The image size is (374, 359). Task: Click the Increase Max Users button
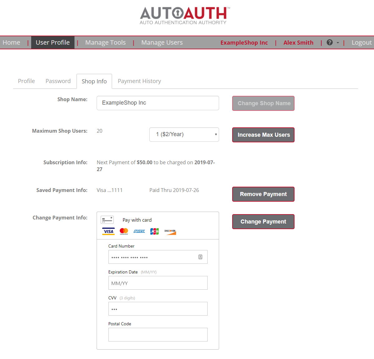click(263, 135)
